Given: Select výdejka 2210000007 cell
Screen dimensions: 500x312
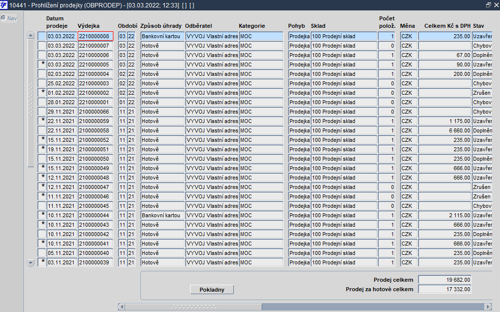Looking at the screenshot, I should 96,46.
